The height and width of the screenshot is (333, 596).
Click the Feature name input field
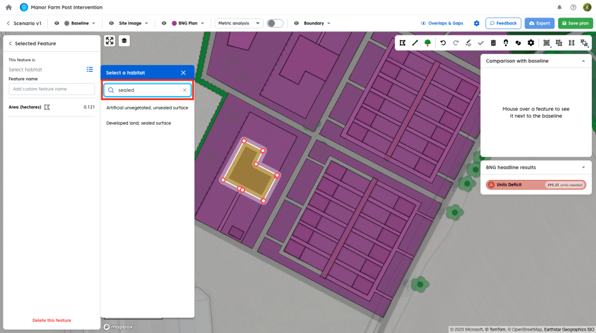point(52,89)
